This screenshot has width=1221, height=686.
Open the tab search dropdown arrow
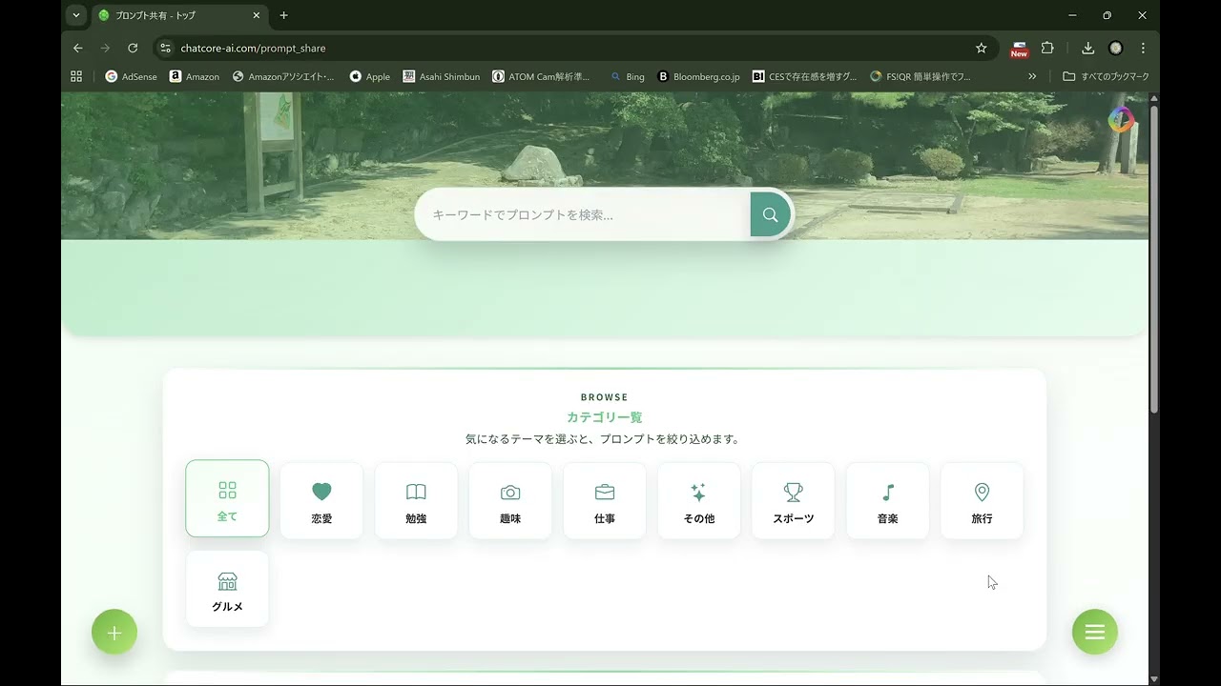coord(75,15)
